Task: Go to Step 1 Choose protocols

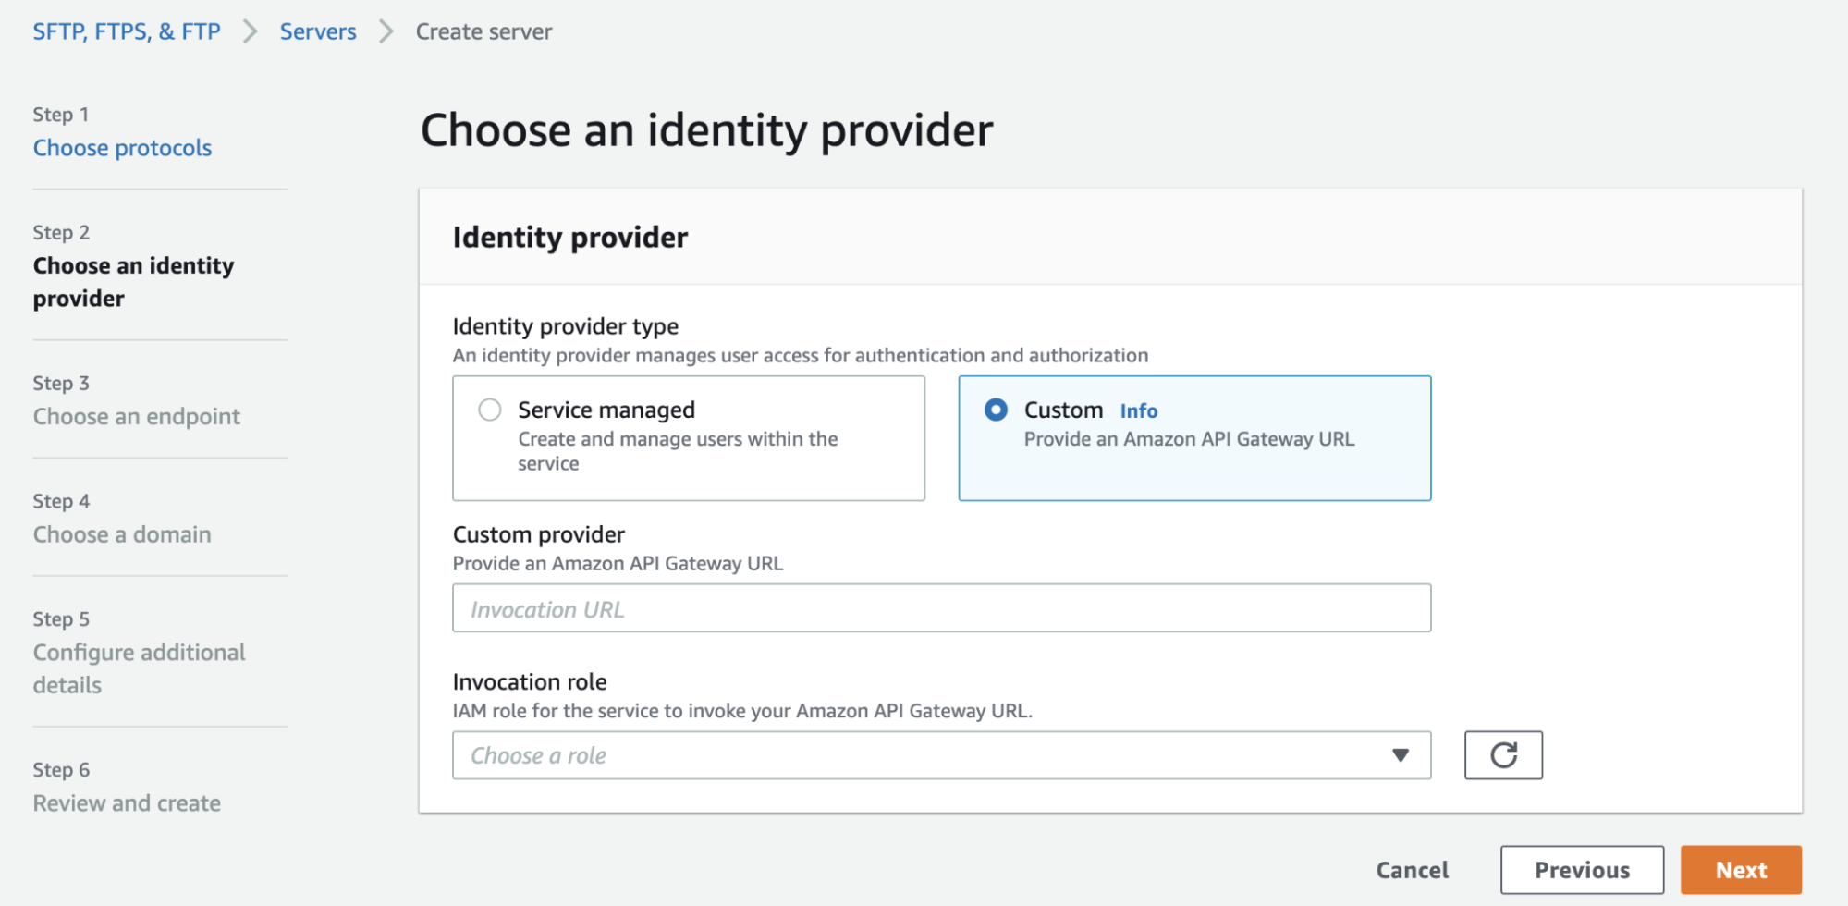Action: [x=122, y=148]
